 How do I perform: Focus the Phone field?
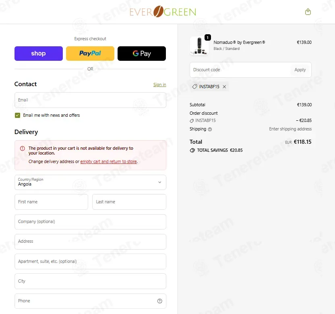point(90,301)
